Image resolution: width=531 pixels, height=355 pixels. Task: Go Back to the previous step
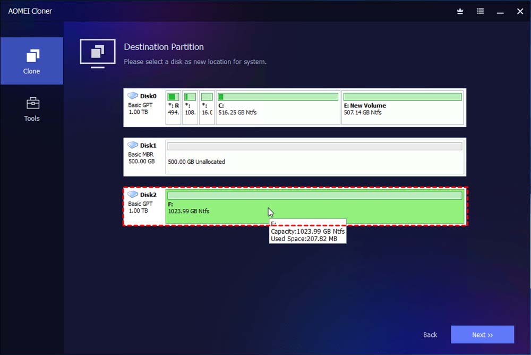tap(430, 335)
